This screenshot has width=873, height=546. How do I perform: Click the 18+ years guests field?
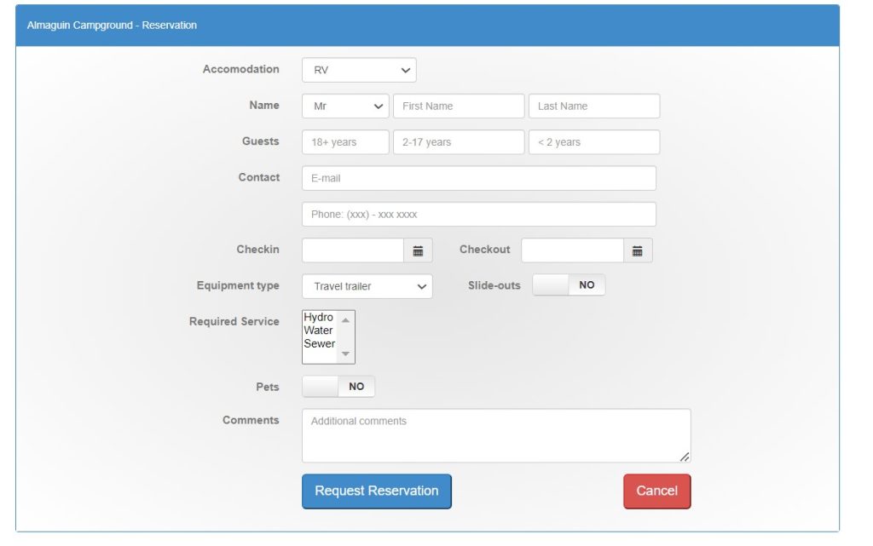coord(345,142)
